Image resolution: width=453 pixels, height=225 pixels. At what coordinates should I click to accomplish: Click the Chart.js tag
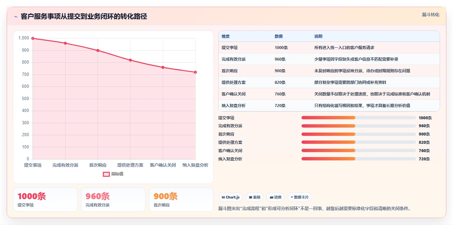pyautogui.click(x=231, y=197)
